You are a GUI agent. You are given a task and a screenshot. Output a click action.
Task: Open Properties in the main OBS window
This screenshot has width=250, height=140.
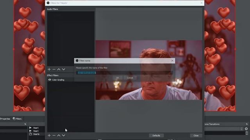coord(5,119)
